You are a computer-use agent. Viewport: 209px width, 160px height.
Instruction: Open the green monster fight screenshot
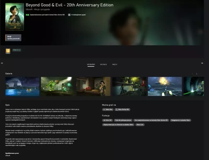click(58, 86)
